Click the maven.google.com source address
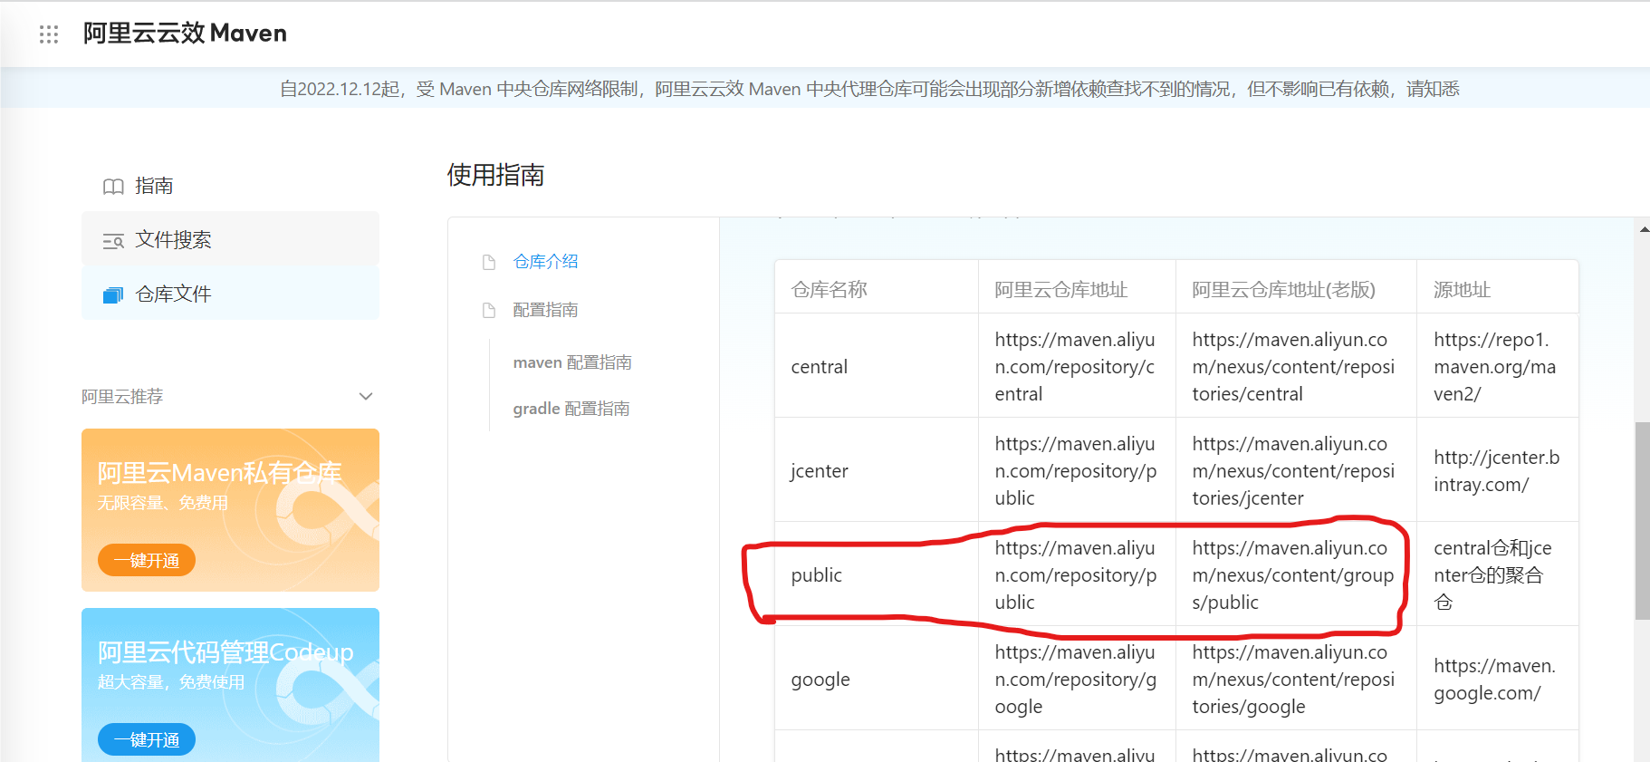Image resolution: width=1650 pixels, height=762 pixels. (x=1494, y=680)
